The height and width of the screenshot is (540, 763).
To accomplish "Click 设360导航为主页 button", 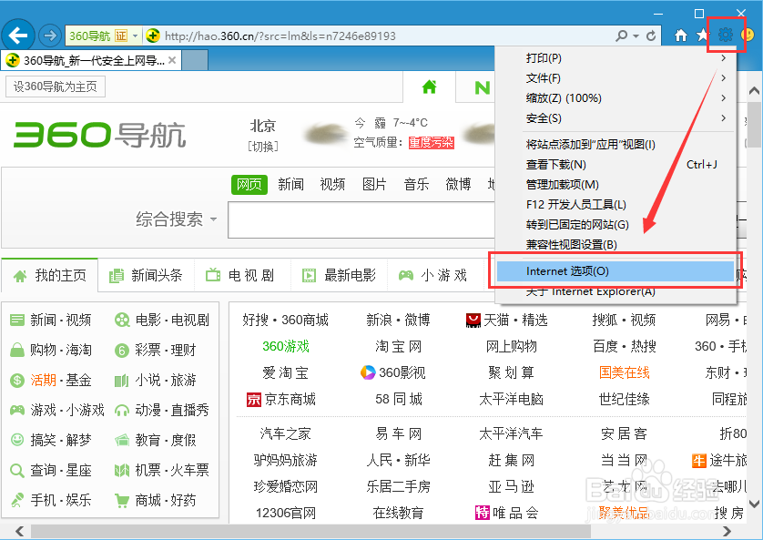I will 56,87.
